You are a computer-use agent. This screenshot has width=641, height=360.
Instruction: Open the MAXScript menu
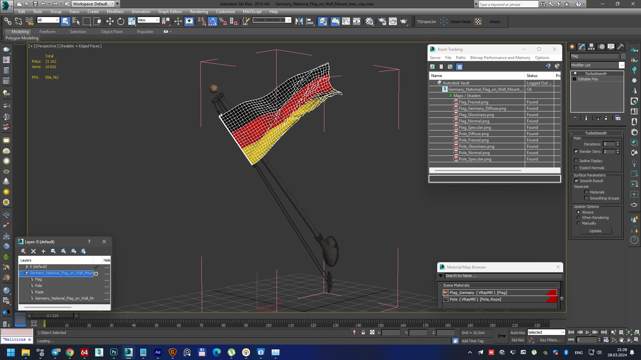[252, 12]
